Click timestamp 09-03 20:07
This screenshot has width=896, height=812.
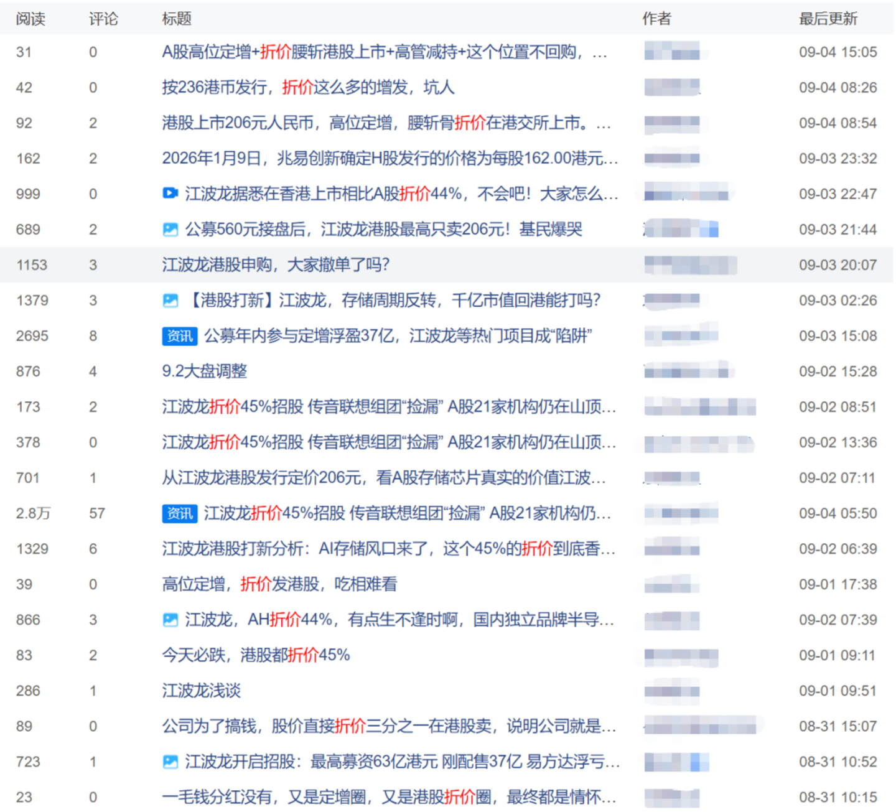click(838, 265)
